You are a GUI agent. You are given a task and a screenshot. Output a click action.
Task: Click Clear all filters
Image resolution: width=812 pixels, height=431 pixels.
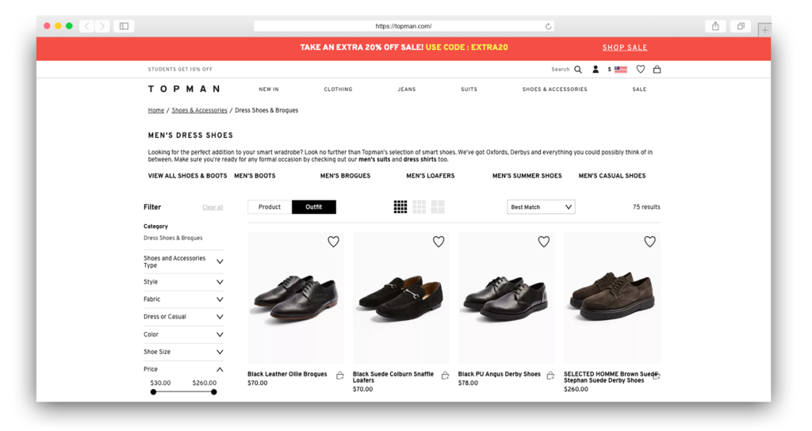click(x=213, y=208)
